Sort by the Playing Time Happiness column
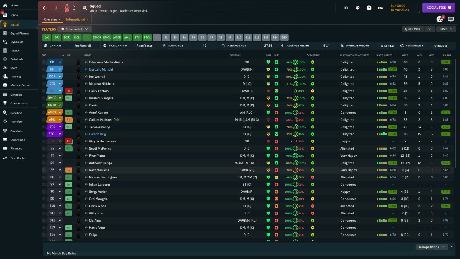Screen dimensions: 460x259 pos(355,55)
